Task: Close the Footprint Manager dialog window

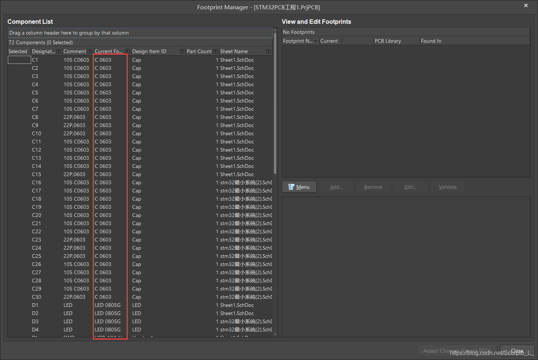Action: pos(526,6)
